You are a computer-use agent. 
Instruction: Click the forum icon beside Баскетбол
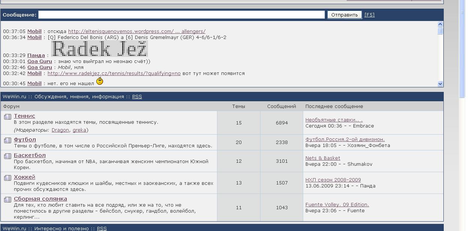pyautogui.click(x=7, y=156)
